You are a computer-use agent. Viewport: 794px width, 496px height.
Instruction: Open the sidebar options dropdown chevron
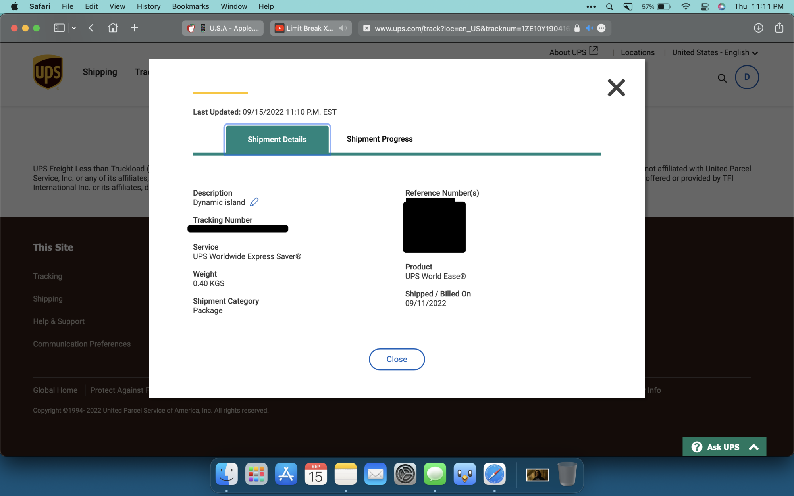74,28
